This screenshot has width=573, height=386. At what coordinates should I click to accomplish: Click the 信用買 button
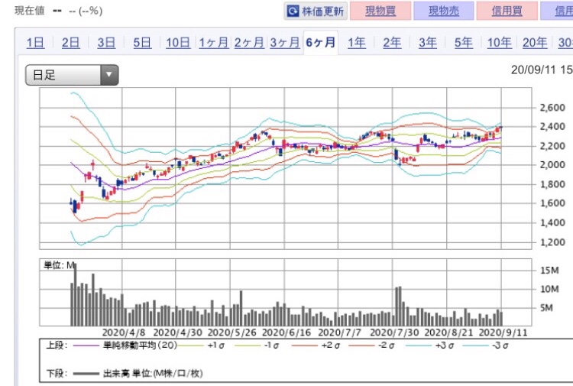507,11
